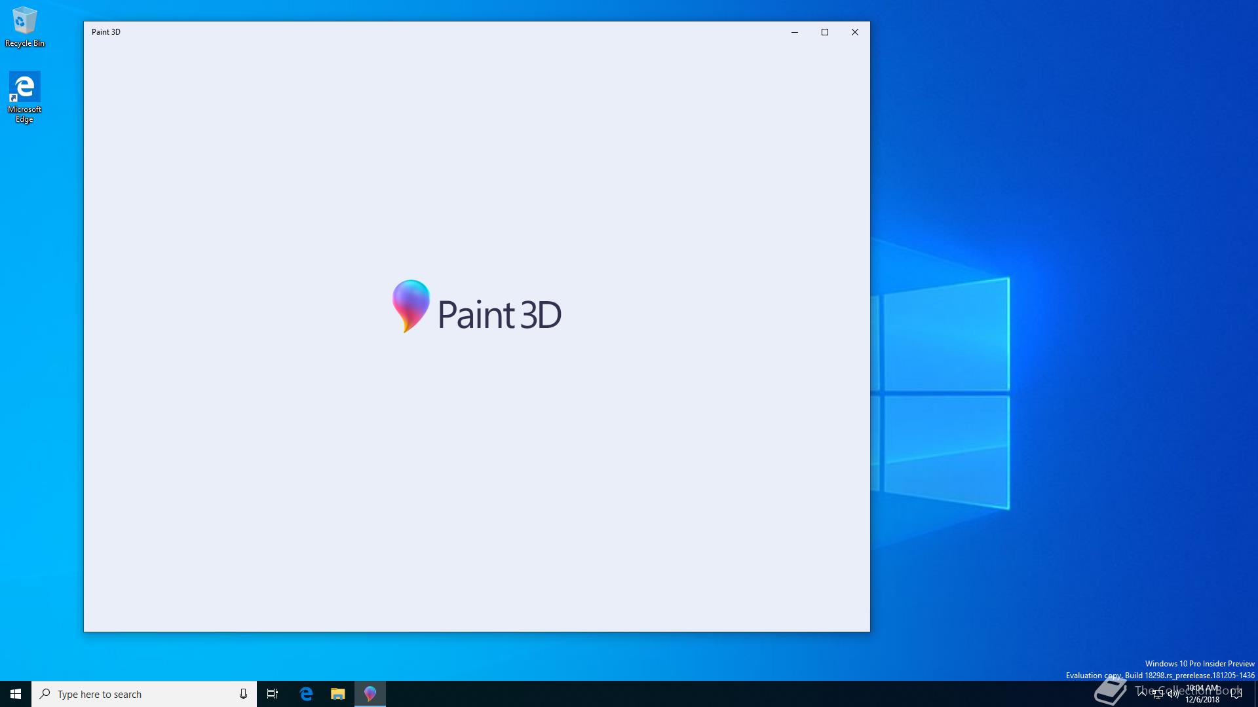Open the network status tray icon
Screen dimensions: 1258x707
1158,694
